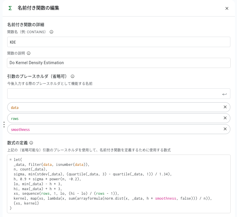Viewport: 237px width, 217px height.
Task: Show info for argument placeholders
Action: tap(73, 76)
